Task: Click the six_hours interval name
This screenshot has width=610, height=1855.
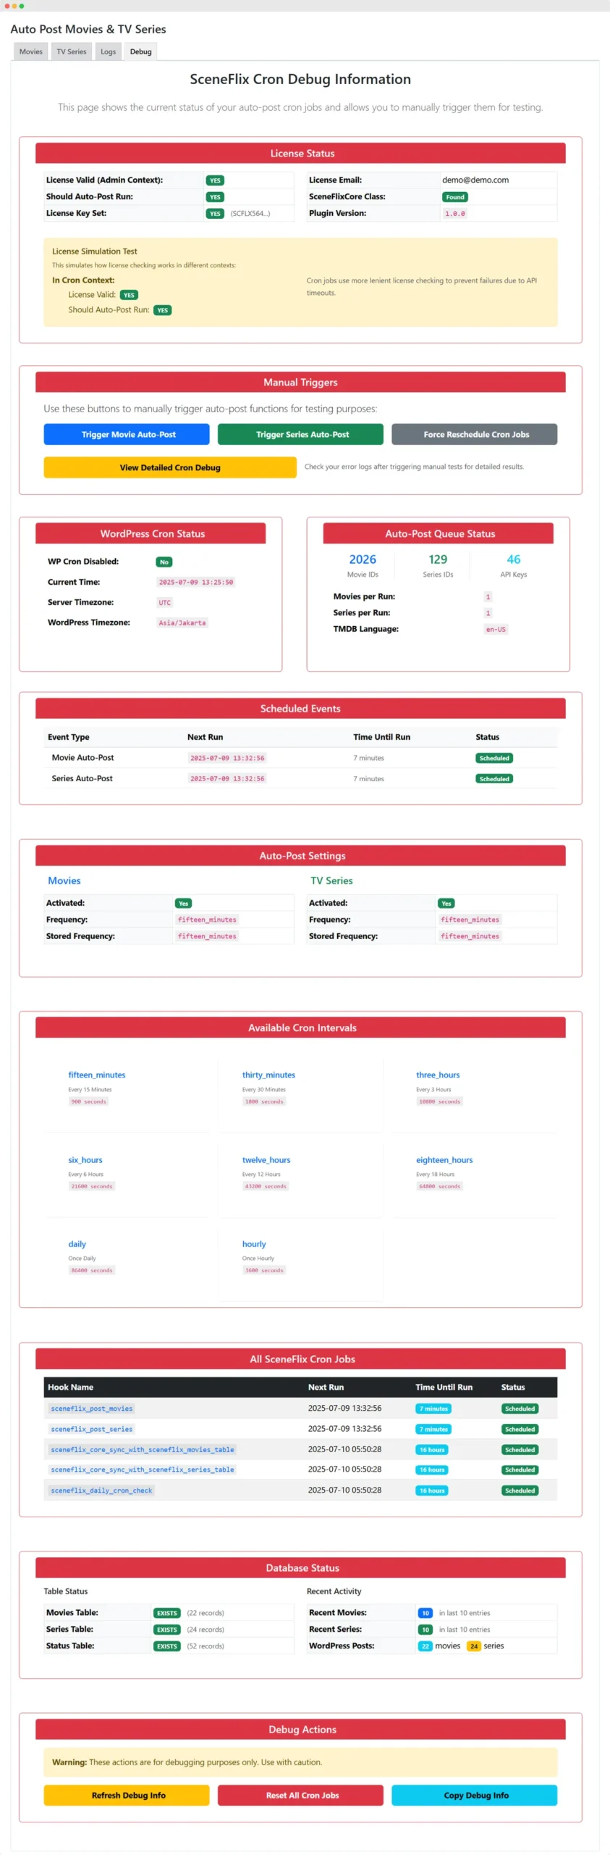Action: pyautogui.click(x=85, y=1159)
